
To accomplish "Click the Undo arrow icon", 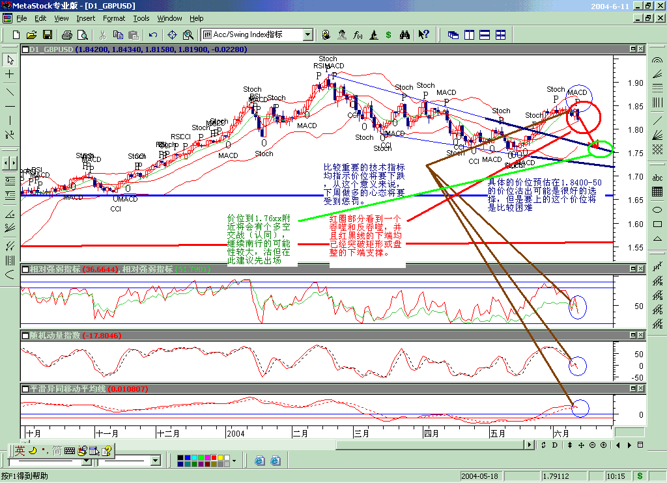I will (153, 34).
